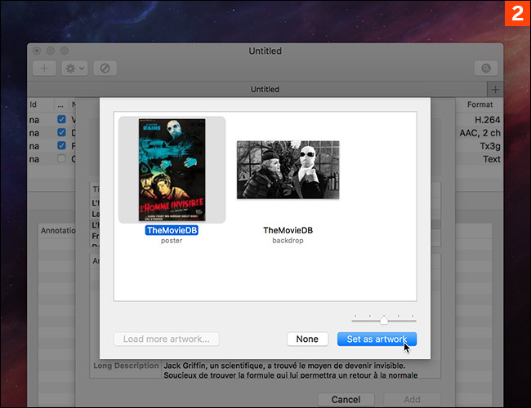Switch to the Untitled document tab
Image resolution: width=531 pixels, height=408 pixels.
[264, 89]
